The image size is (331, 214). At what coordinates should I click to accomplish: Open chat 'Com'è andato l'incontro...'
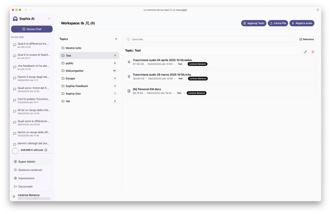pyautogui.click(x=32, y=100)
